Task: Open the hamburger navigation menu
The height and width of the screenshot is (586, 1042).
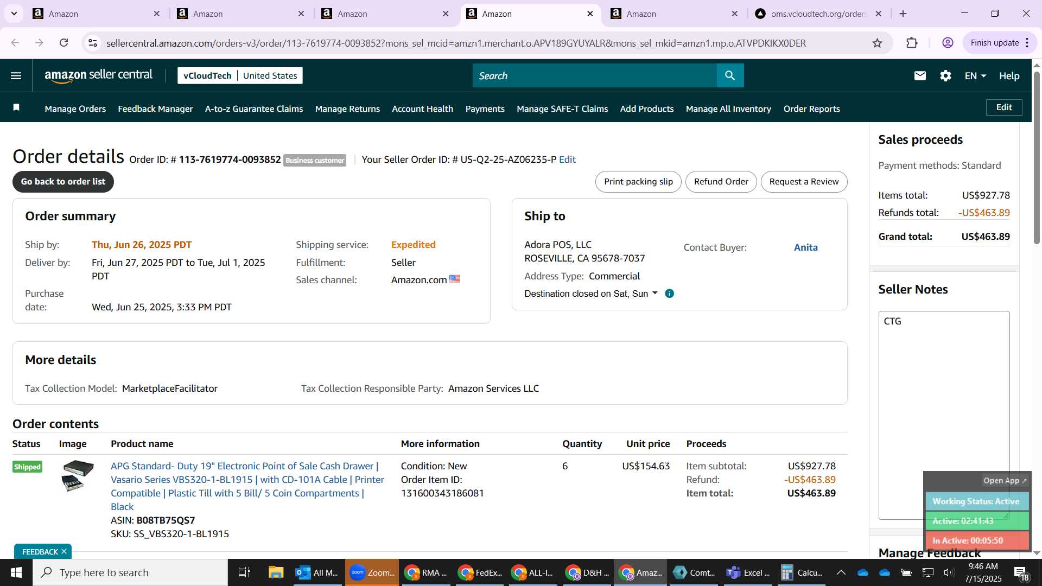Action: click(x=16, y=76)
